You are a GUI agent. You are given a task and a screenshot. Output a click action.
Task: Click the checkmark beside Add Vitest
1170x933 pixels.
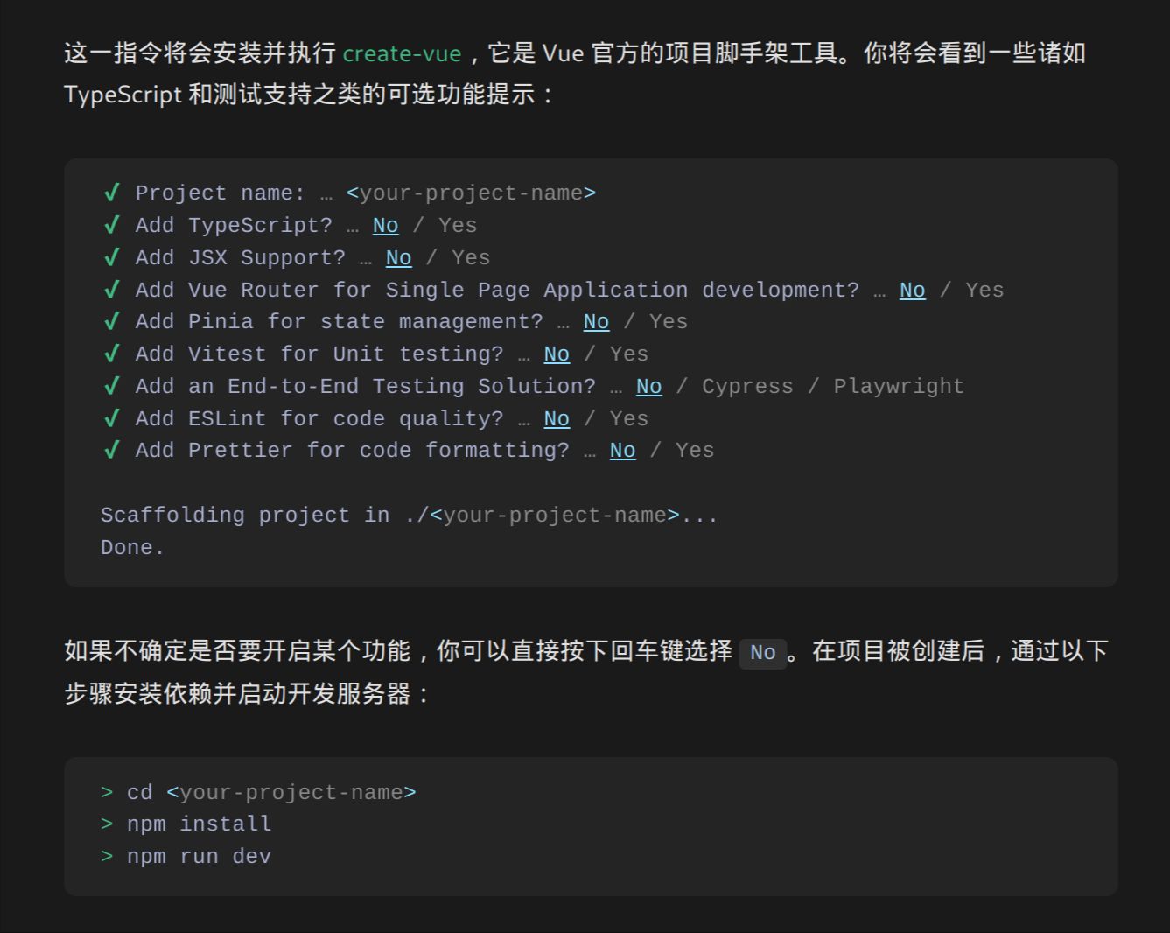pyautogui.click(x=111, y=354)
